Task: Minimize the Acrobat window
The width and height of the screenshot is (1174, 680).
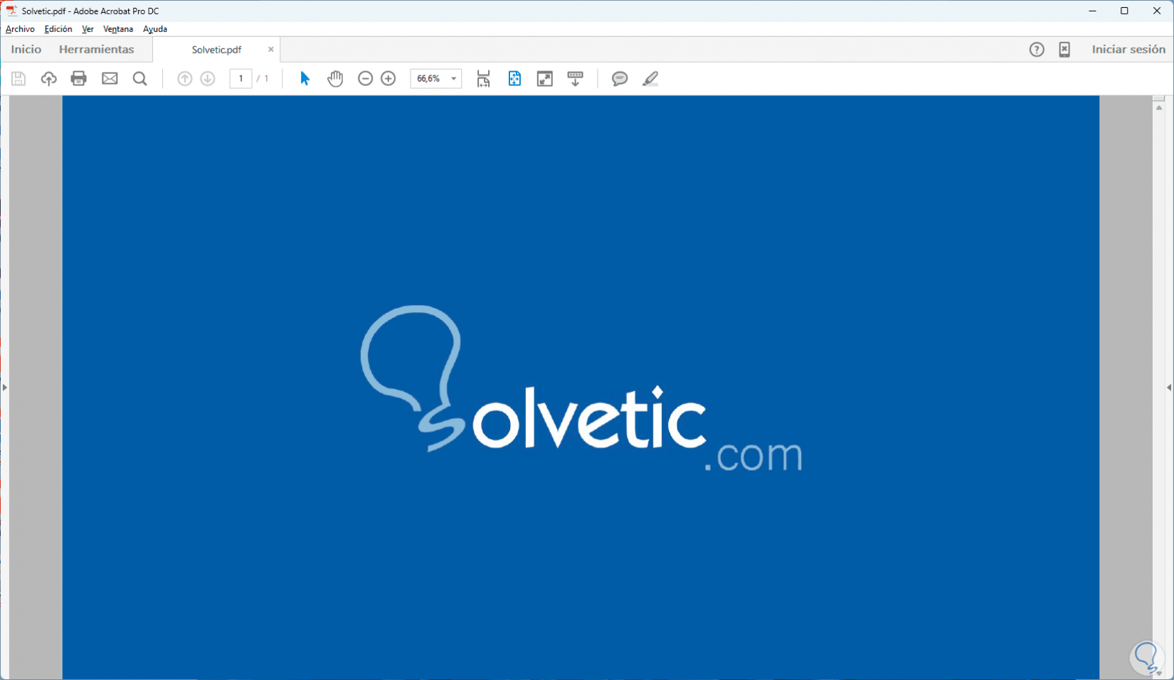Action: point(1093,11)
